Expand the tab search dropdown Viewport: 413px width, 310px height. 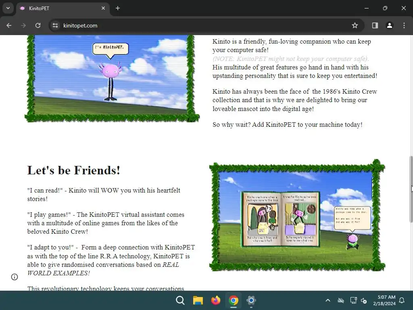[8, 8]
